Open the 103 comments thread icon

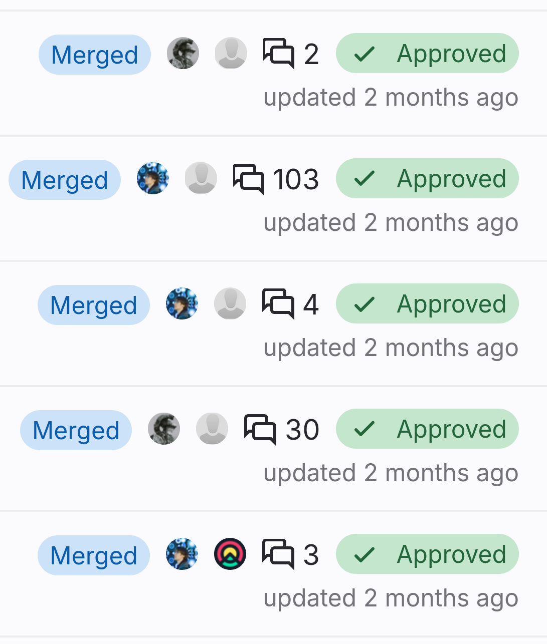pyautogui.click(x=249, y=178)
